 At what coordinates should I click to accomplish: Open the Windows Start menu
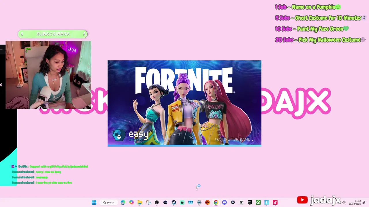pyautogui.click(x=94, y=202)
